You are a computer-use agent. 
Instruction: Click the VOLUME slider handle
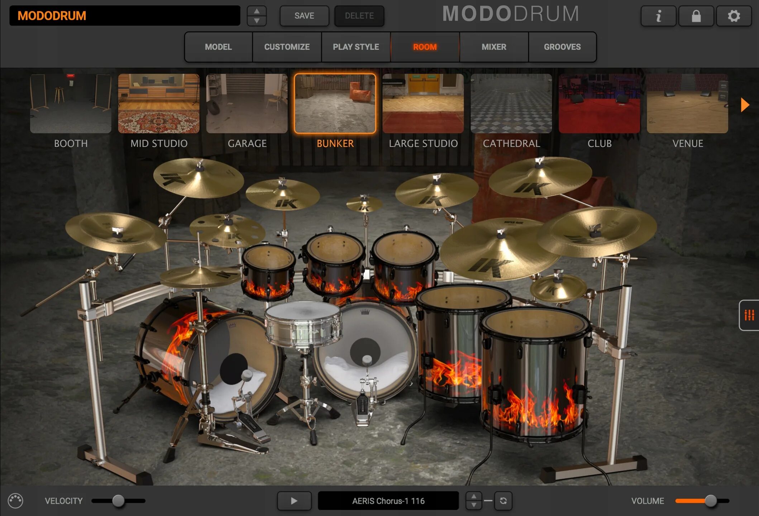point(711,501)
